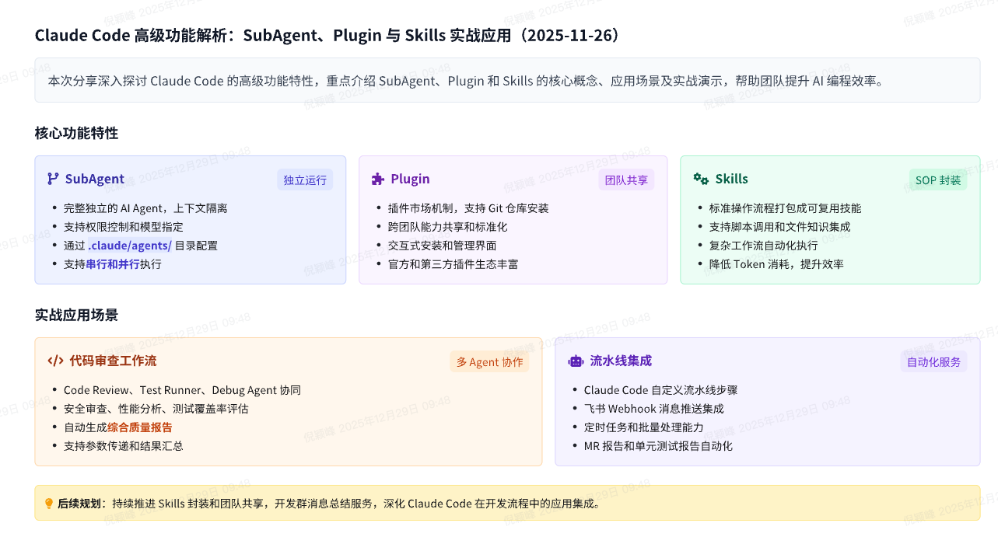Click the 降低 Token 消耗 bullet item

(776, 264)
